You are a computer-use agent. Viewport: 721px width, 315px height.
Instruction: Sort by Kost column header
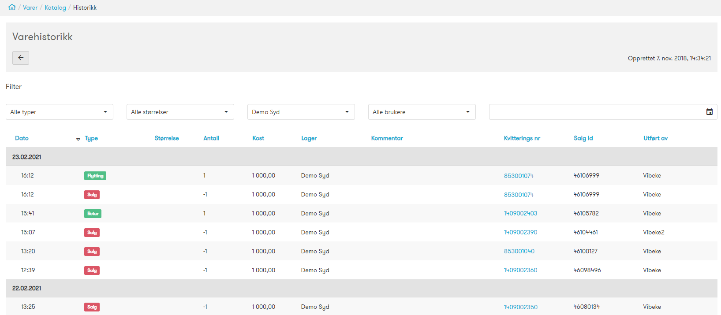258,138
